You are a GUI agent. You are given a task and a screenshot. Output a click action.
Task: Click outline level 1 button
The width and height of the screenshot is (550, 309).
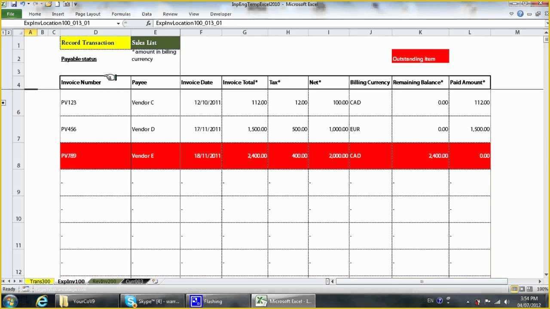click(4, 32)
